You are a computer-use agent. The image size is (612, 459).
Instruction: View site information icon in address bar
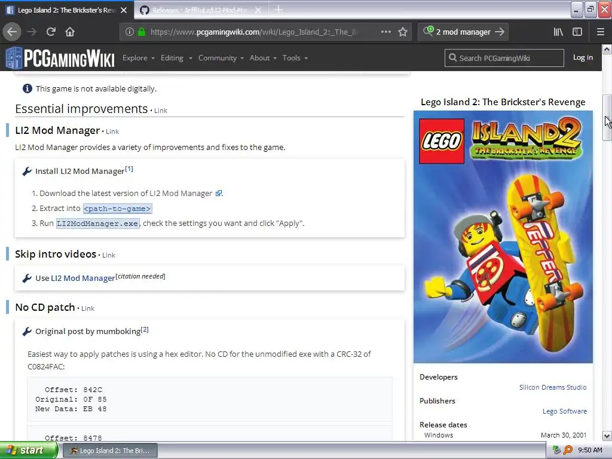tap(130, 32)
